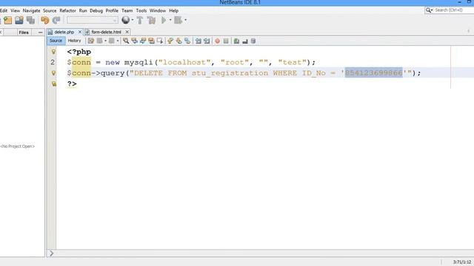The width and height of the screenshot is (474, 266).
Task: Click Find Previous Occurrence icon
Action: pos(134,41)
